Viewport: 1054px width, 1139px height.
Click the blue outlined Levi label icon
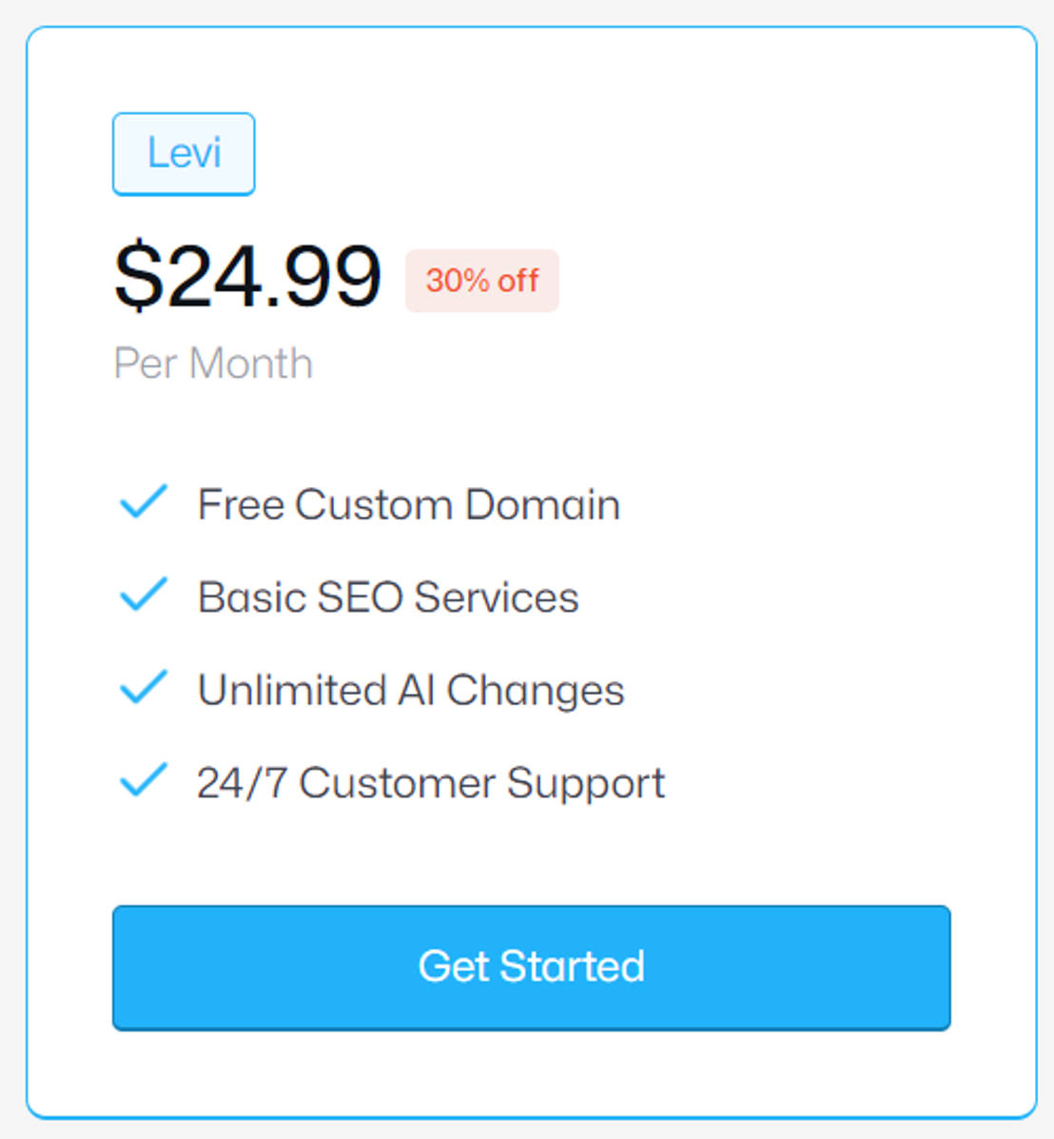[x=184, y=153]
